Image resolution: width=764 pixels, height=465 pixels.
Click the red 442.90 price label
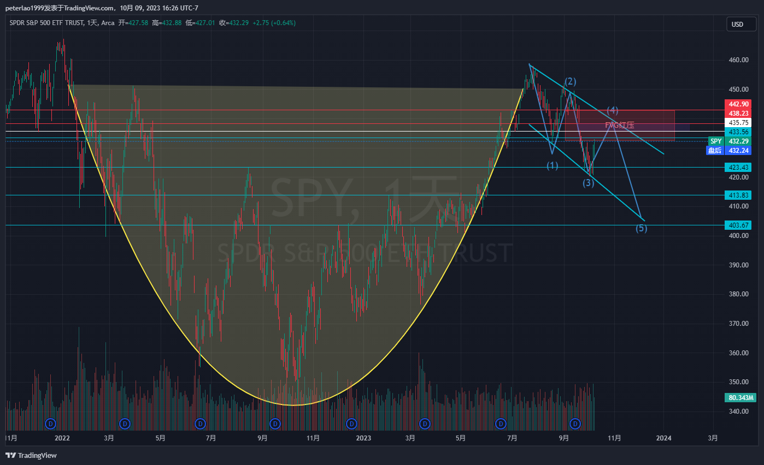738,104
